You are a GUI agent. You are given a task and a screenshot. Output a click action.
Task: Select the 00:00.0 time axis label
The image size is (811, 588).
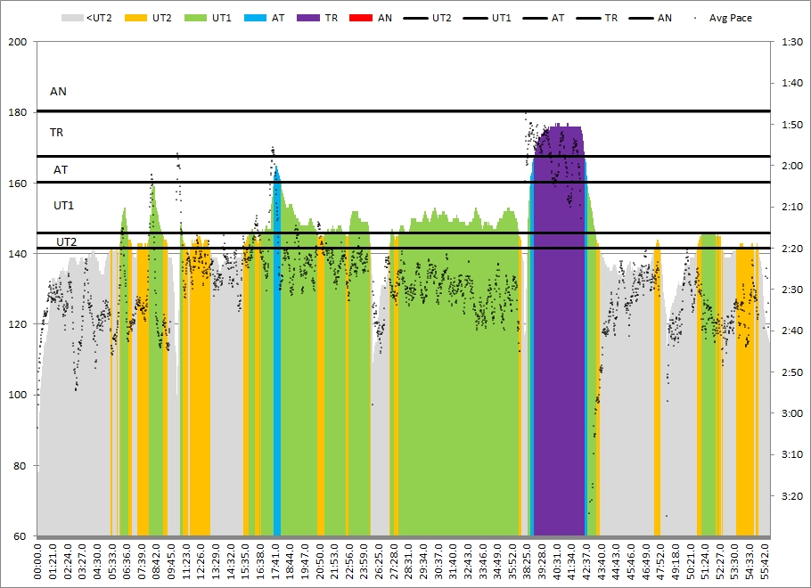pos(38,563)
